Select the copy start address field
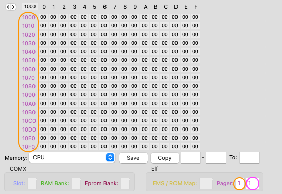Image resolution: width=282 pixels, height=194 pixels. [191, 158]
